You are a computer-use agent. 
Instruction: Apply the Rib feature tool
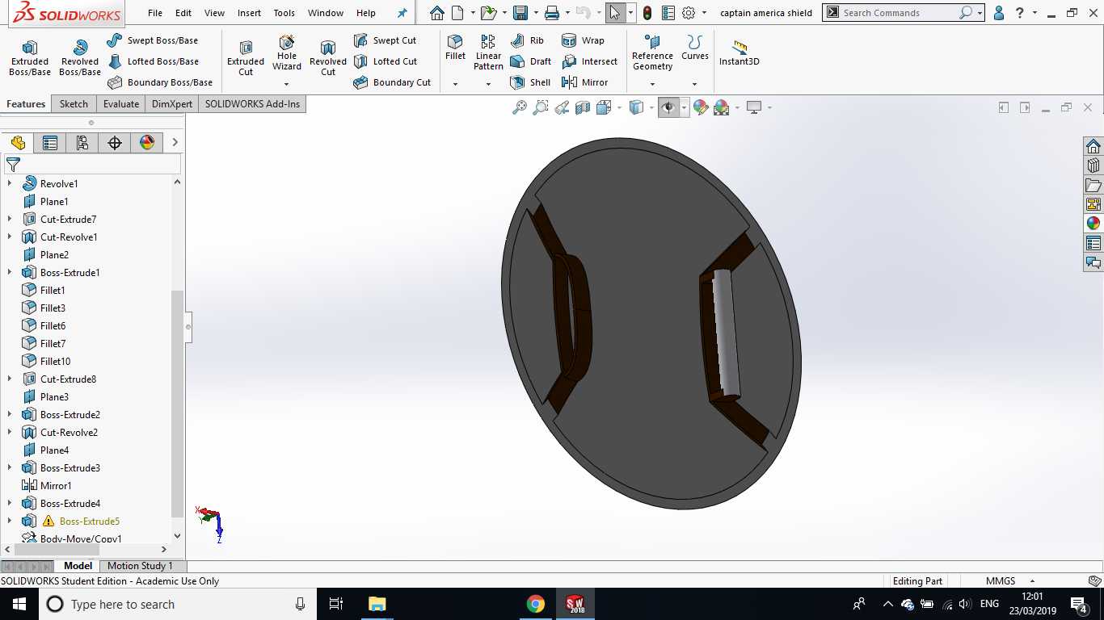(x=527, y=40)
